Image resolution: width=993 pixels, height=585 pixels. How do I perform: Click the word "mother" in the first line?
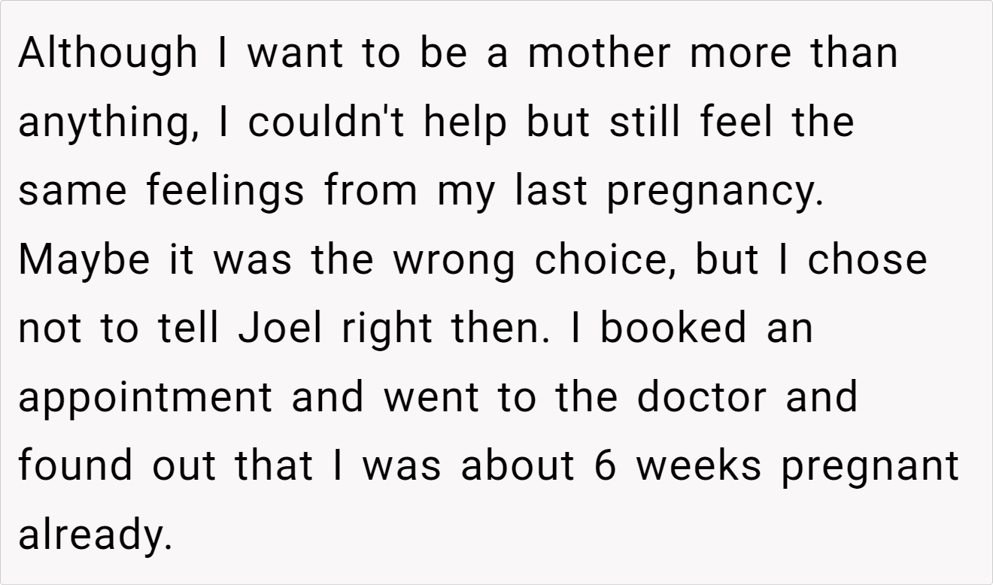(598, 54)
